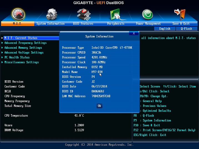Image resolution: width=199 pixels, height=149 pixels.
Task: Click the BIOS Version value F4 in dialog
Action: pos(93,77)
